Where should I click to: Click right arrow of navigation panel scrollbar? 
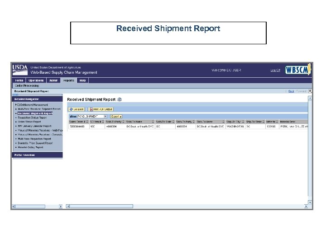61,206
